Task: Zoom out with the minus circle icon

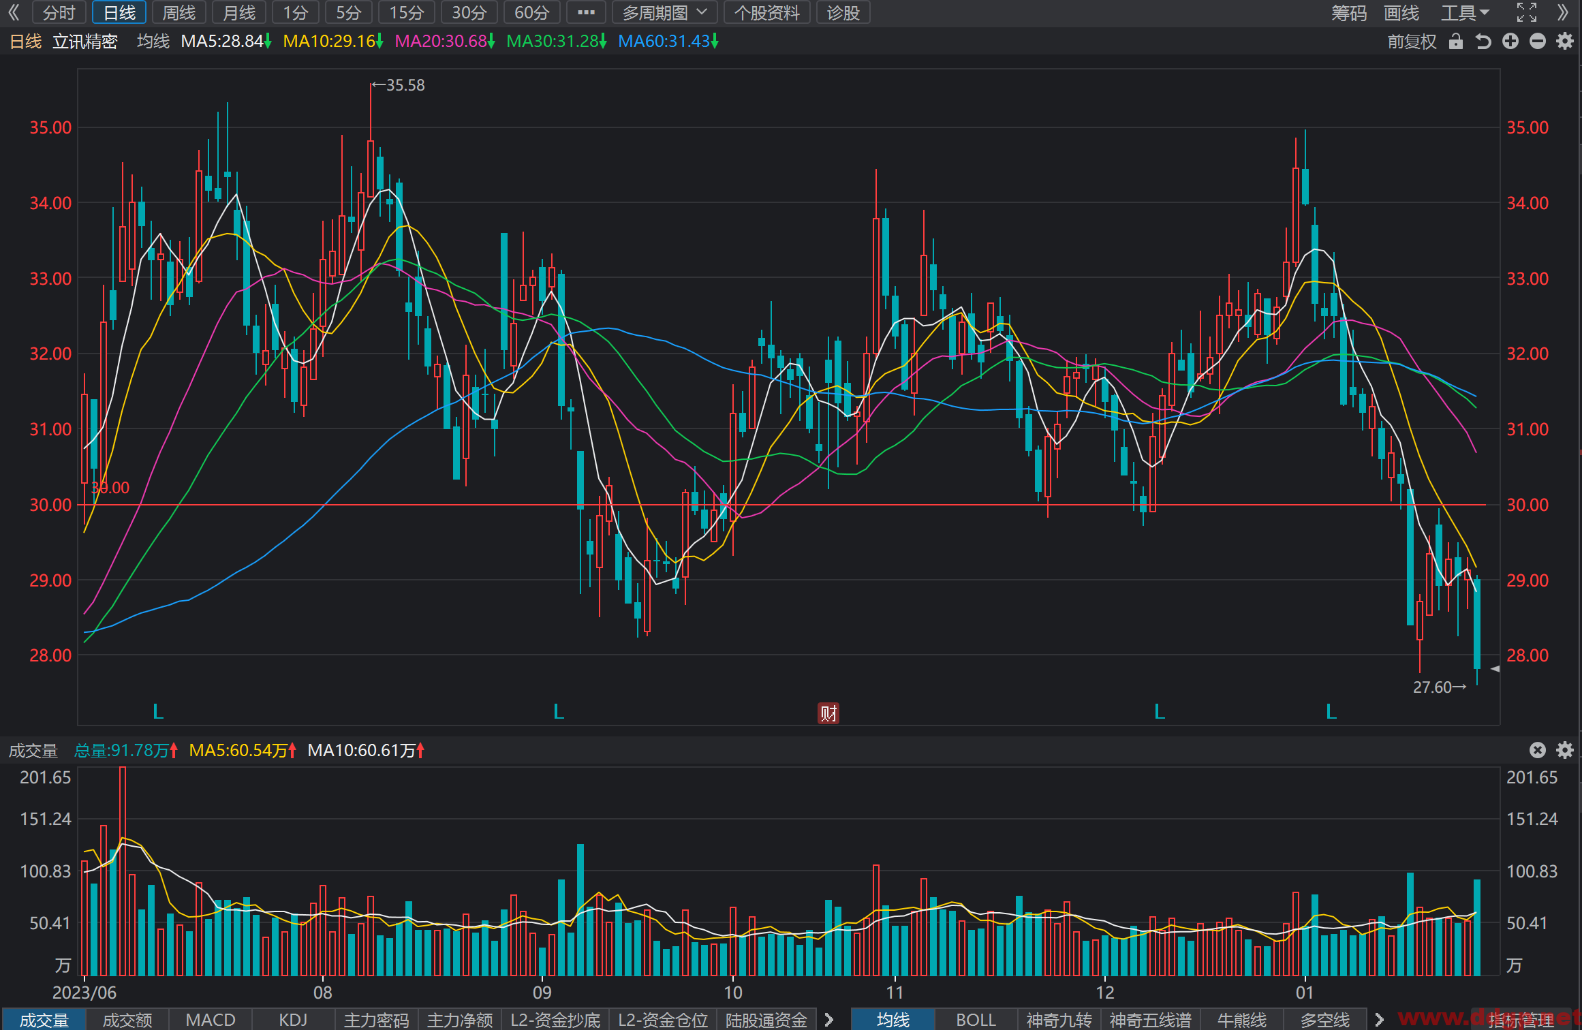Action: click(x=1538, y=42)
